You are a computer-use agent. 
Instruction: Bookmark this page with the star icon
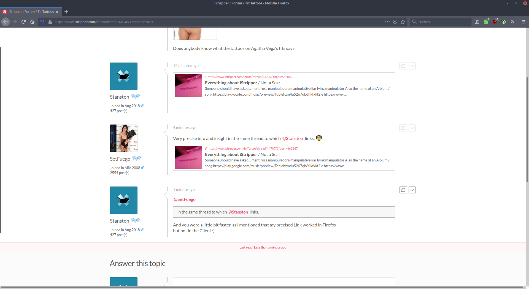403,22
